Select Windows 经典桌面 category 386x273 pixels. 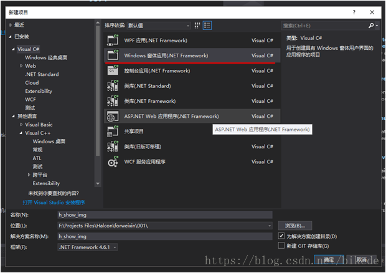[x=46, y=57]
